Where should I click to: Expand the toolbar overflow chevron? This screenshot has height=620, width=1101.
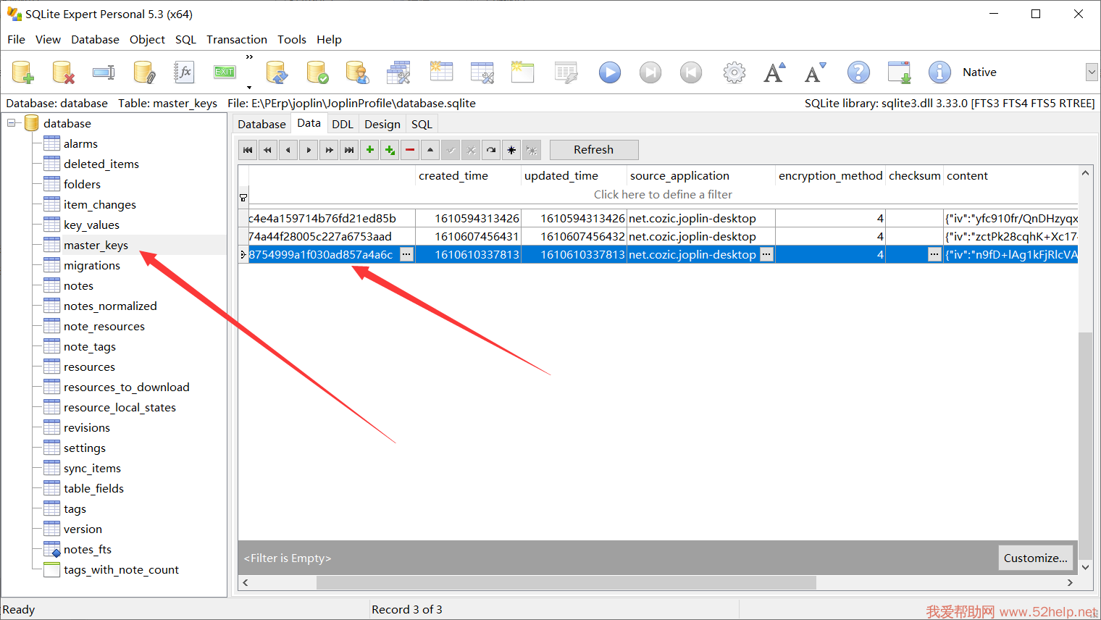(x=249, y=56)
